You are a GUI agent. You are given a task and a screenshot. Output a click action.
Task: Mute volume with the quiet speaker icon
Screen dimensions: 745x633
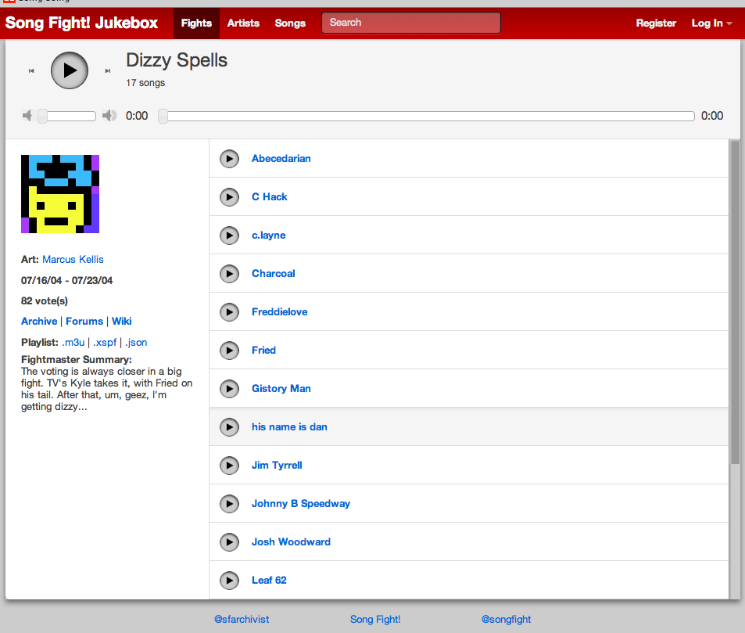[27, 116]
